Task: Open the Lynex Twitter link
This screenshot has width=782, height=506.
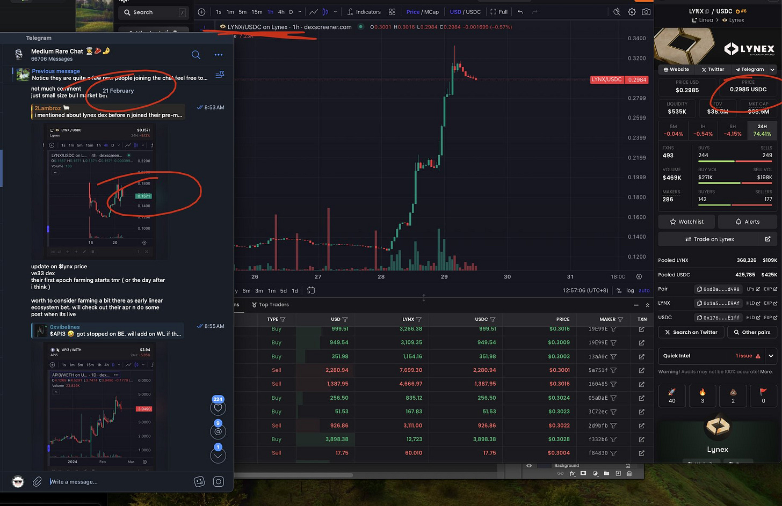Action: pyautogui.click(x=713, y=69)
